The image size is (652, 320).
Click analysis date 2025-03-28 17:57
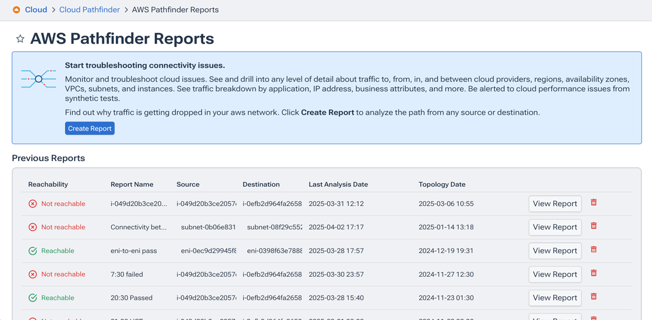[x=336, y=251]
